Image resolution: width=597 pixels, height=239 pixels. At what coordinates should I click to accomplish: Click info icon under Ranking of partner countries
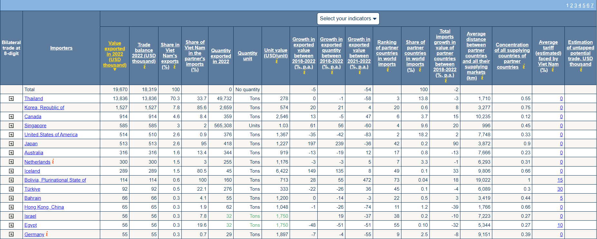pos(387,70)
